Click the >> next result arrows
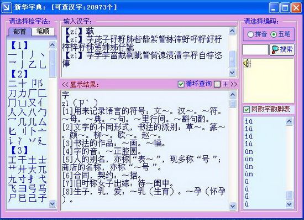Screen dimensions: 304x220 coord(234,84)
